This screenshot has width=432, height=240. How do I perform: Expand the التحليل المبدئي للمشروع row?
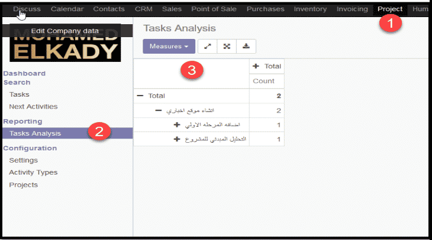tap(177, 139)
